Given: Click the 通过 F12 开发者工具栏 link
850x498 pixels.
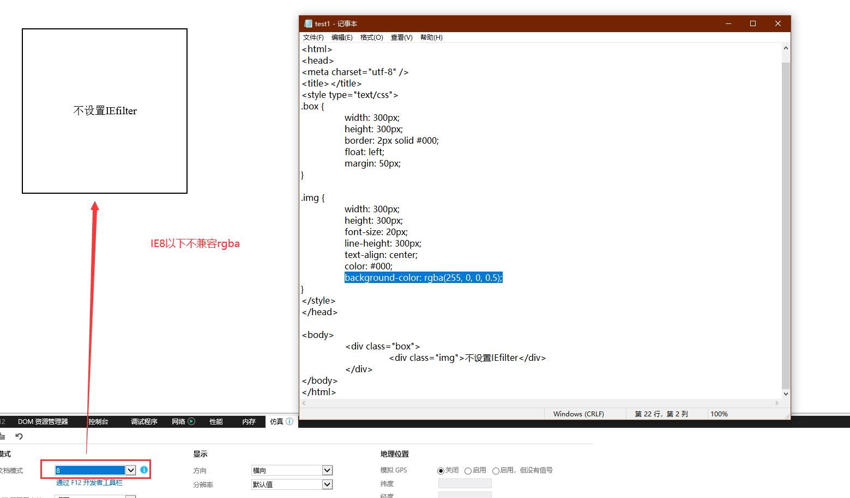Looking at the screenshot, I should click(89, 483).
